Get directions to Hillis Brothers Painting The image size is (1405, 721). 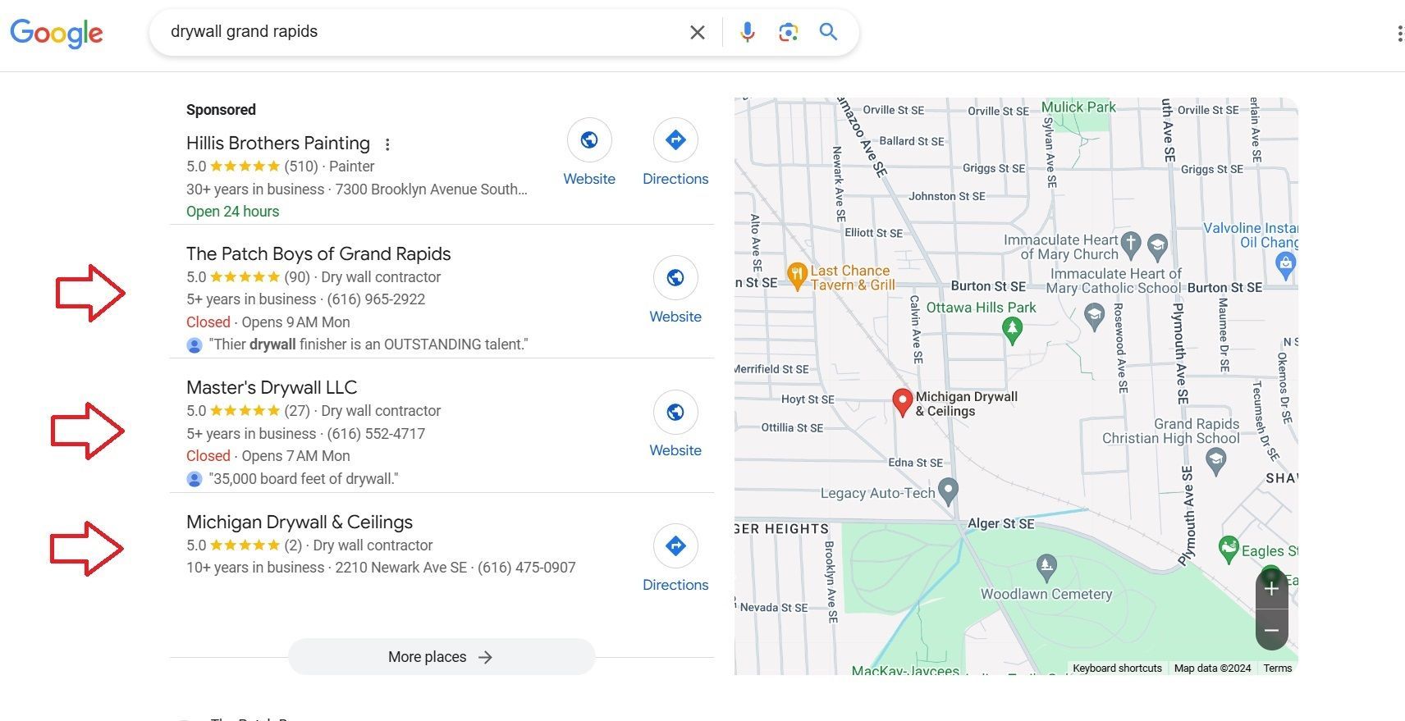click(675, 140)
